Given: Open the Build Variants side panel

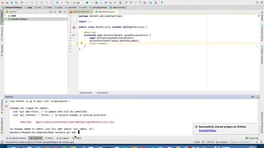Looking at the screenshot, I should pos(2,125).
